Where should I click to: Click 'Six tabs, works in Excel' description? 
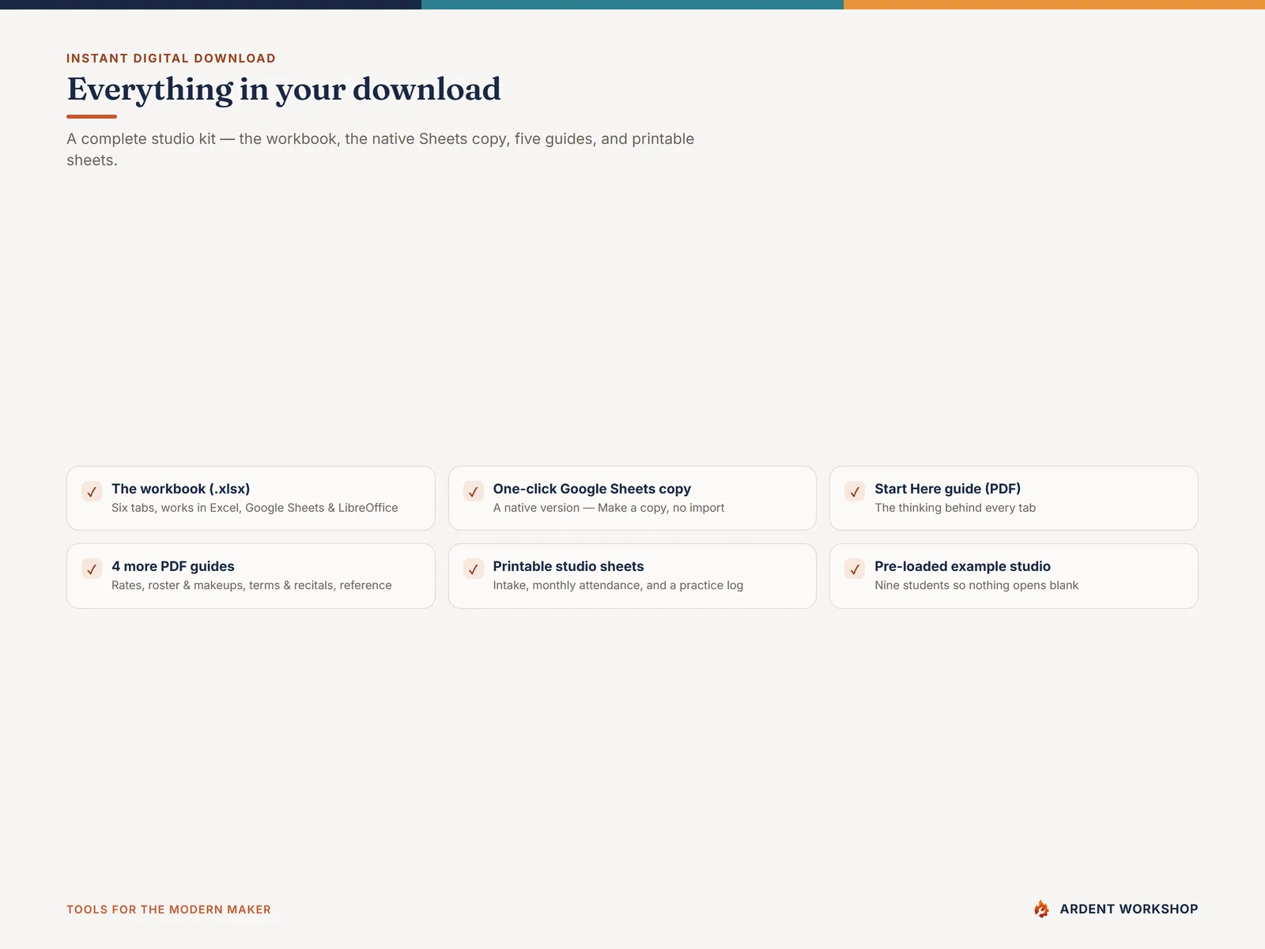[255, 508]
